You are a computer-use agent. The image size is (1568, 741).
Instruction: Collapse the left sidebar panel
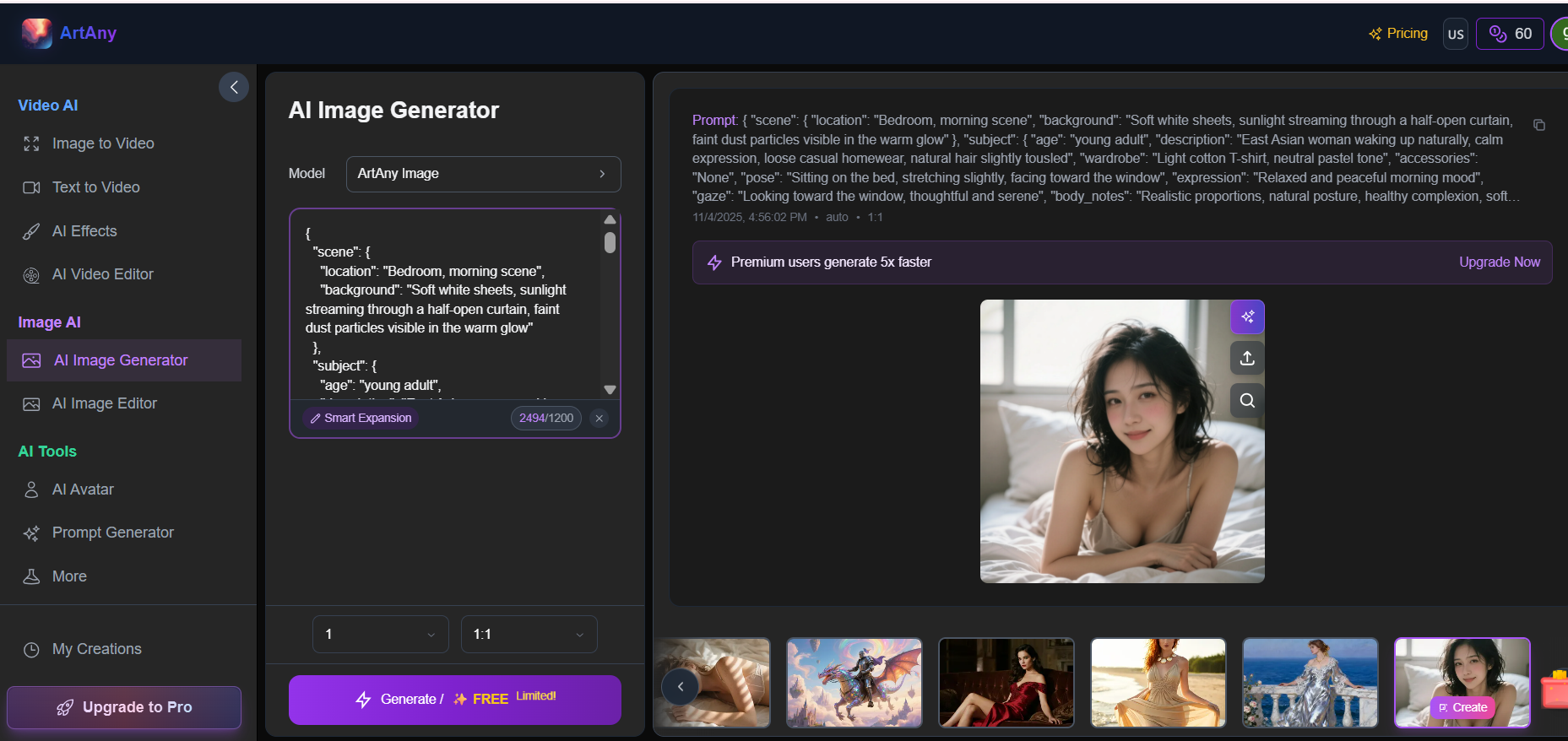point(234,87)
